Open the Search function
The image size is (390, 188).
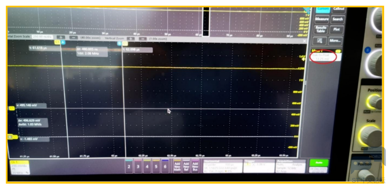coord(338,19)
